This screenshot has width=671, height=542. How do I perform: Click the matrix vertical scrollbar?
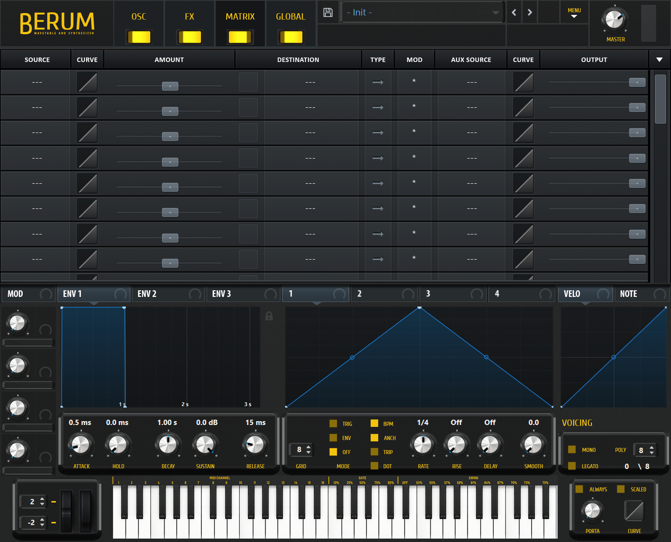tap(660, 99)
